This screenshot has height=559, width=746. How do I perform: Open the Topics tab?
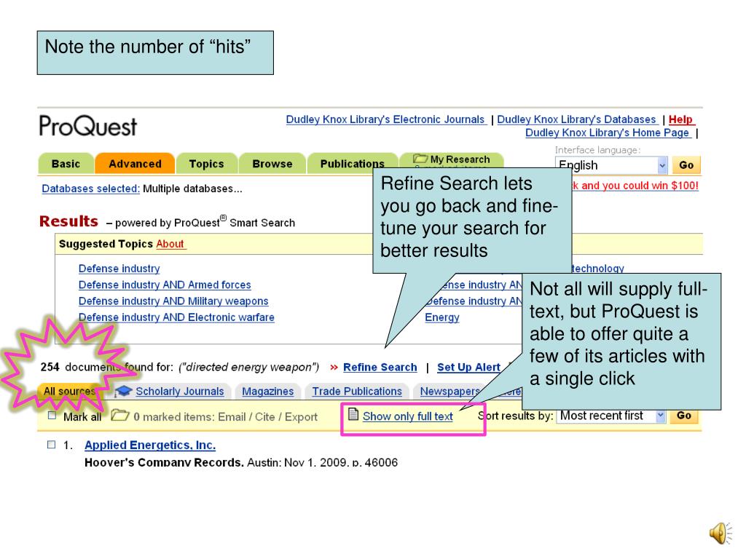206,164
